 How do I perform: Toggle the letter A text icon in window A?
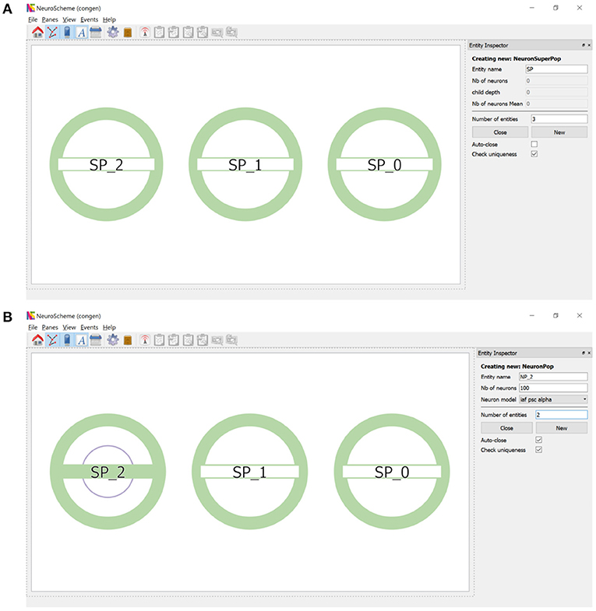tap(82, 33)
